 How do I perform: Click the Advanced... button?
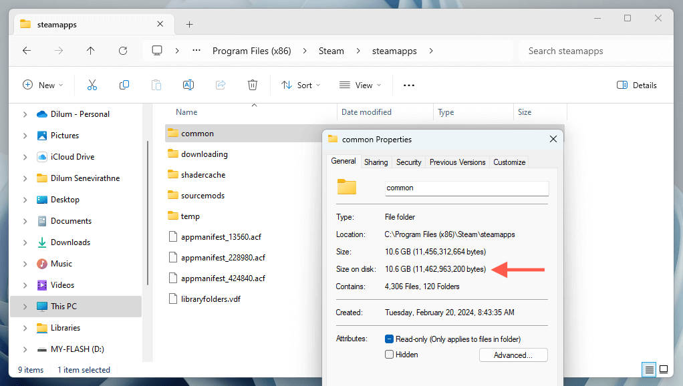(x=513, y=355)
